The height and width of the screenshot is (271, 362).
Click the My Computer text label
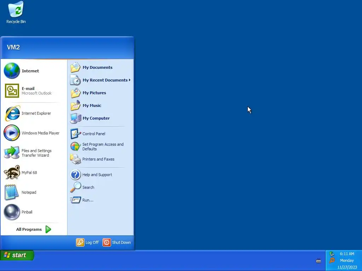(96, 118)
